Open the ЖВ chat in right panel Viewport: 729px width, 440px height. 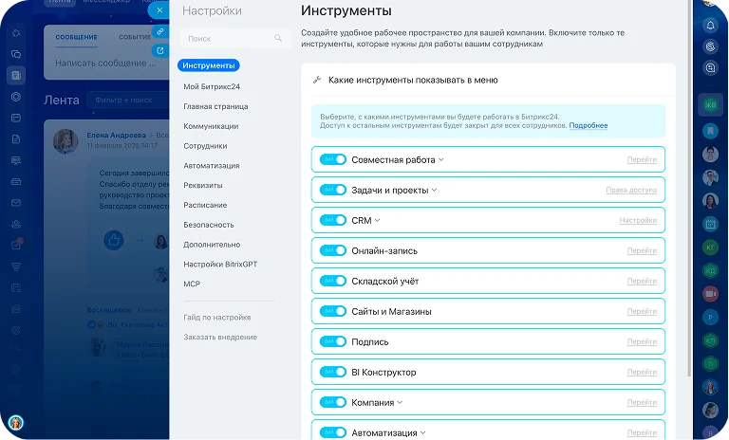coord(710,105)
